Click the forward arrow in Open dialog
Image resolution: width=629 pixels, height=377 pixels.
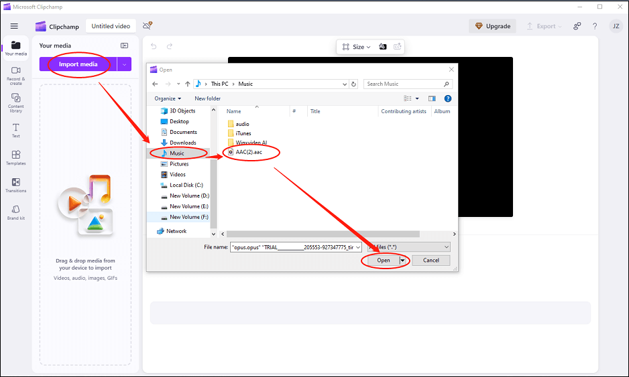click(168, 84)
